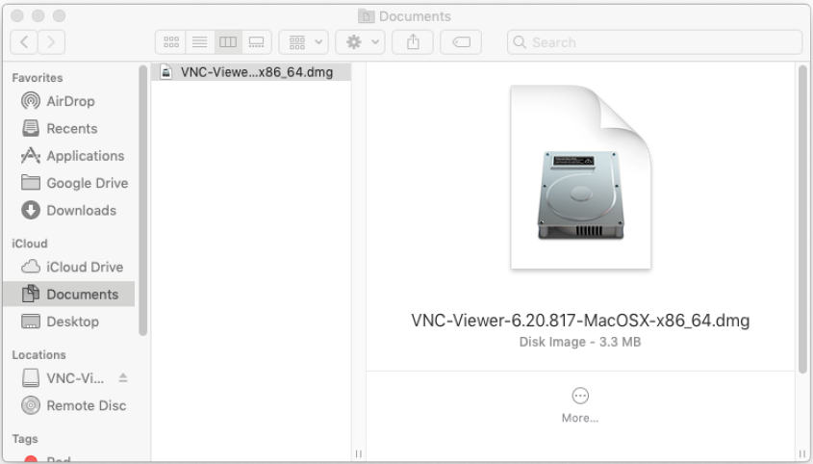The width and height of the screenshot is (813, 464).
Task: Open Downloads in the sidebar
Action: coord(68,210)
